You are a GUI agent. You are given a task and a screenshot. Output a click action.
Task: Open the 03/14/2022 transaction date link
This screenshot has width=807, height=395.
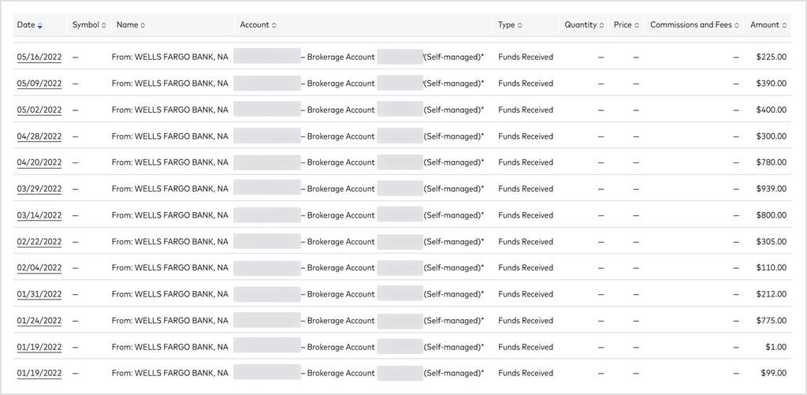coord(39,215)
